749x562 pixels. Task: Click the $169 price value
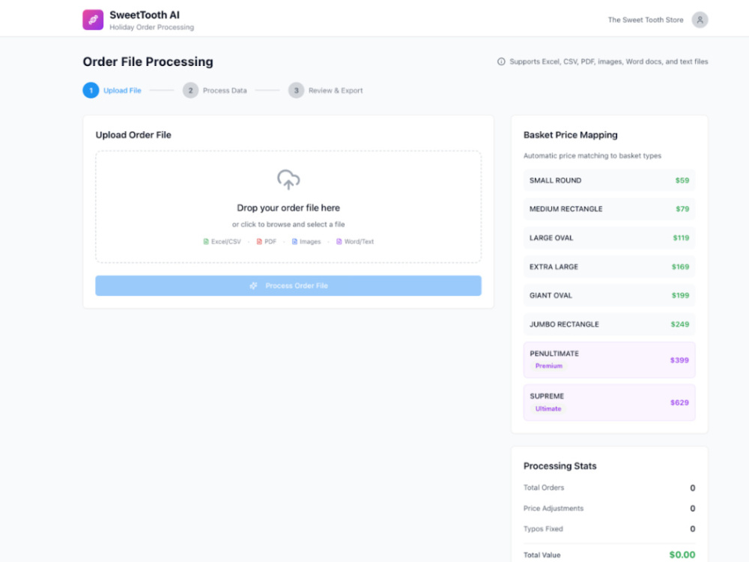pos(680,267)
